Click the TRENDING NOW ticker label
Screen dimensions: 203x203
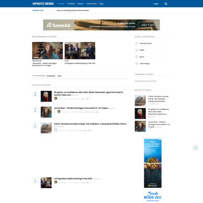coord(38,11)
